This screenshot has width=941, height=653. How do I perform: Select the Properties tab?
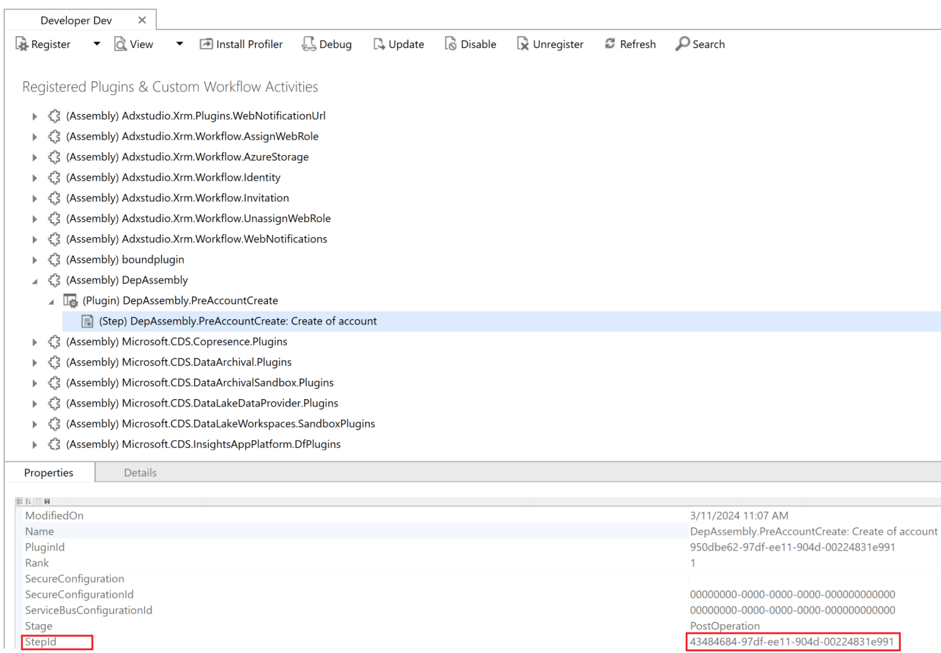pyautogui.click(x=49, y=473)
